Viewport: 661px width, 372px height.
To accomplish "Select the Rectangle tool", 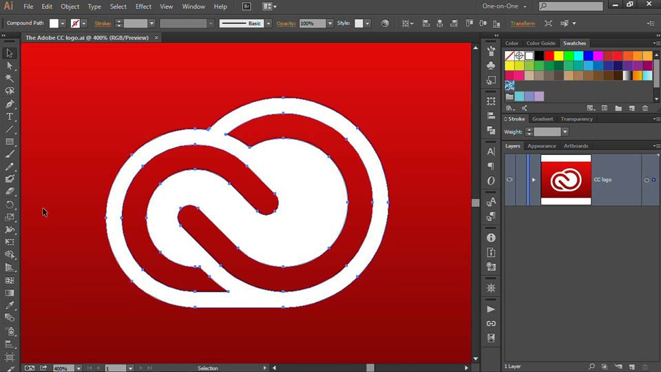I will pos(9,142).
